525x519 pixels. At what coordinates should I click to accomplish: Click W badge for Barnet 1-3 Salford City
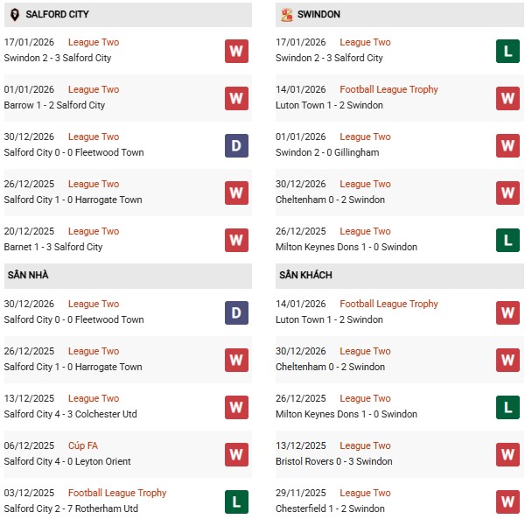tap(236, 240)
